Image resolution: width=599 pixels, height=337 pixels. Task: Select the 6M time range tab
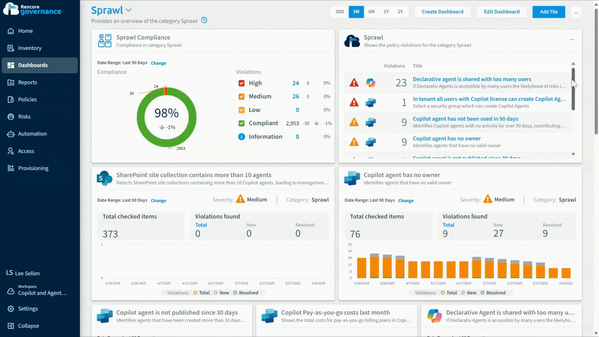371,12
